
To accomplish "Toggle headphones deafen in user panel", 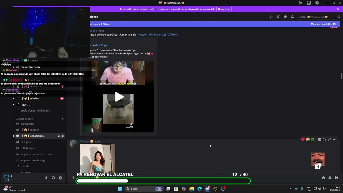I will (53, 178).
